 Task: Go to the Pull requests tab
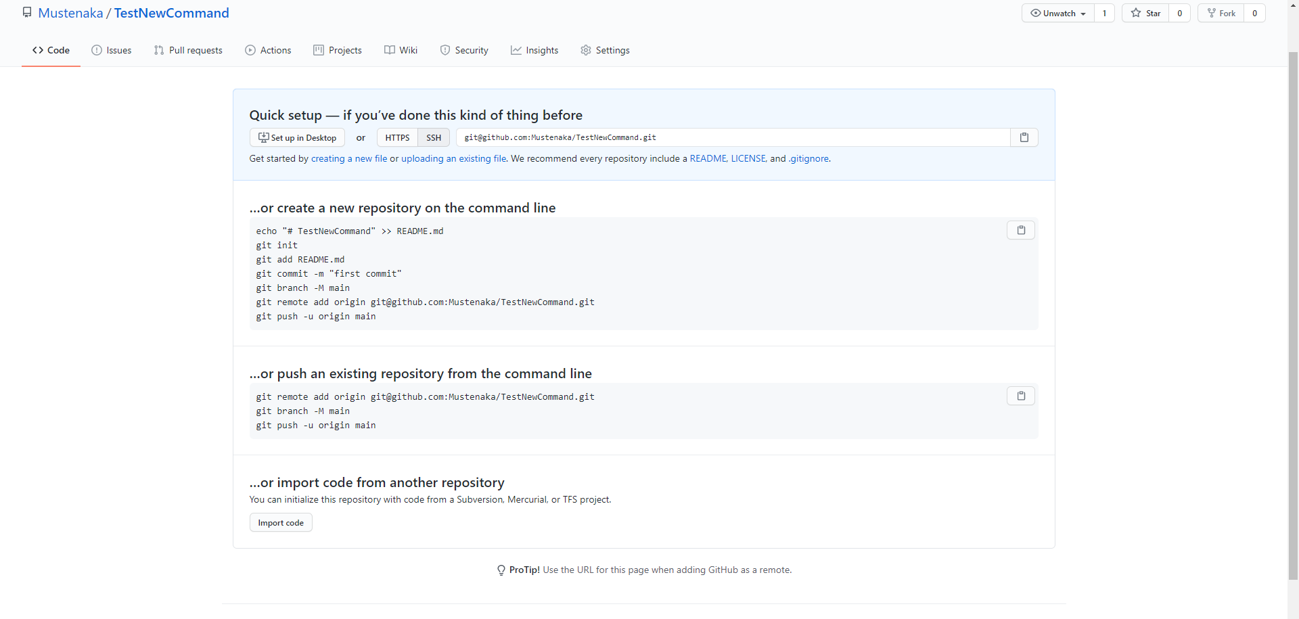188,50
